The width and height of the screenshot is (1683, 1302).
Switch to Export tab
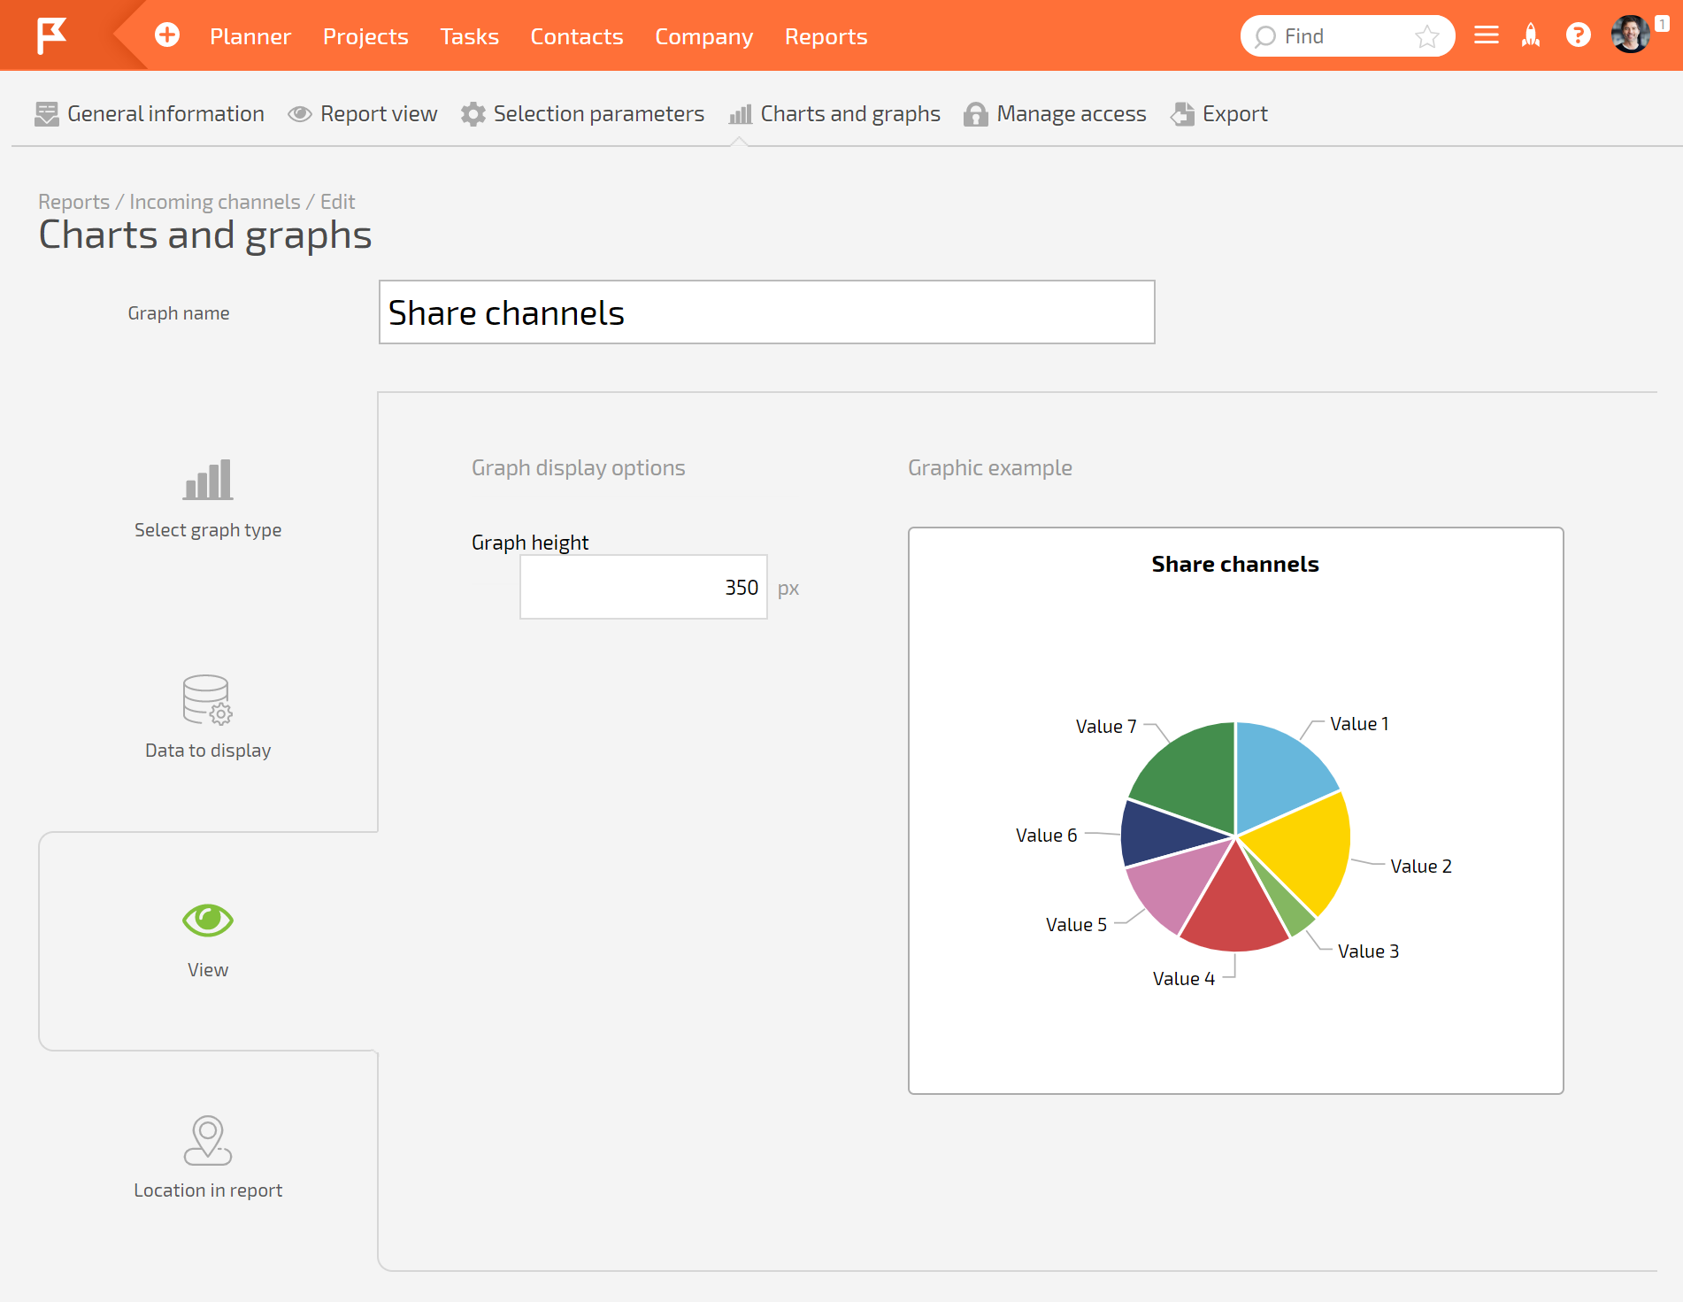click(x=1219, y=114)
